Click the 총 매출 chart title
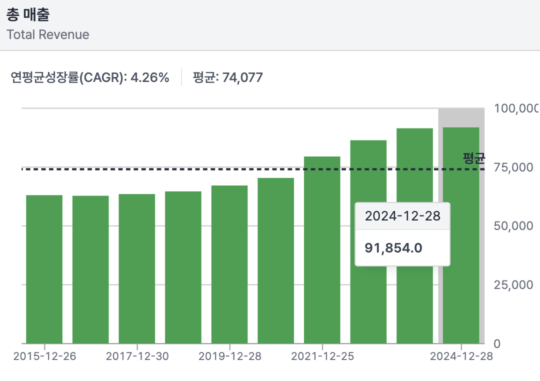 27,14
